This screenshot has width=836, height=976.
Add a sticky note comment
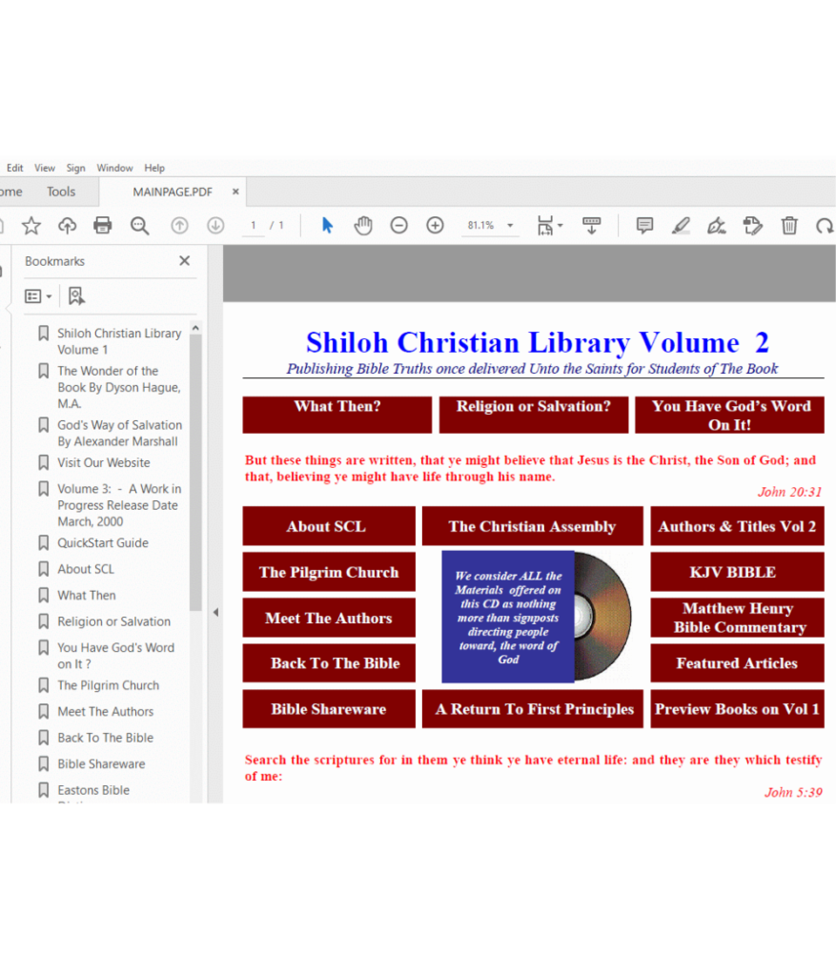click(x=644, y=226)
